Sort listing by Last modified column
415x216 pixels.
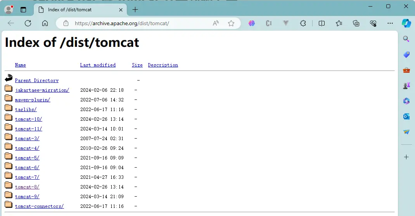(x=98, y=65)
